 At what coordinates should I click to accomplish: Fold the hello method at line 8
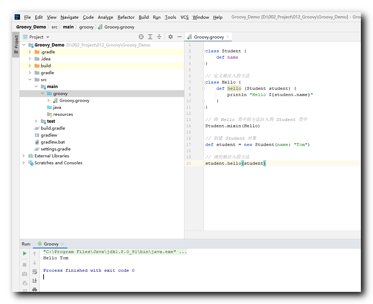(203, 88)
